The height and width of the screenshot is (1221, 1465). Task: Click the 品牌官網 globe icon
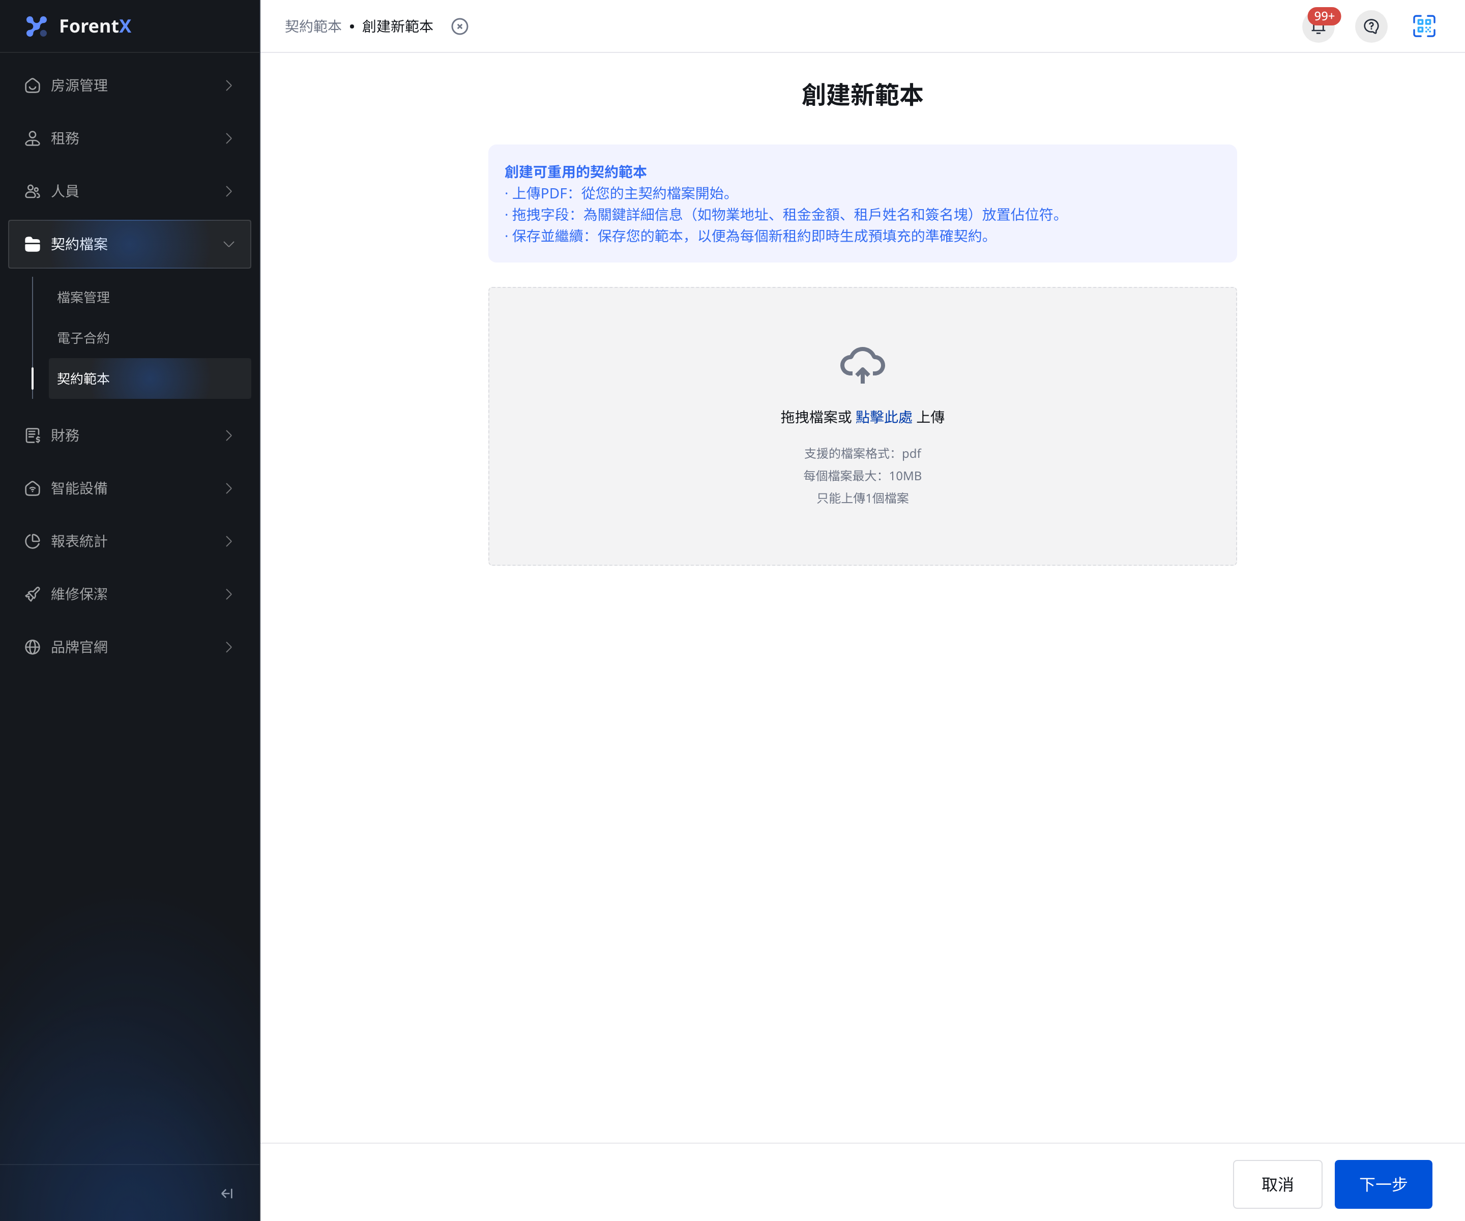[x=32, y=647]
